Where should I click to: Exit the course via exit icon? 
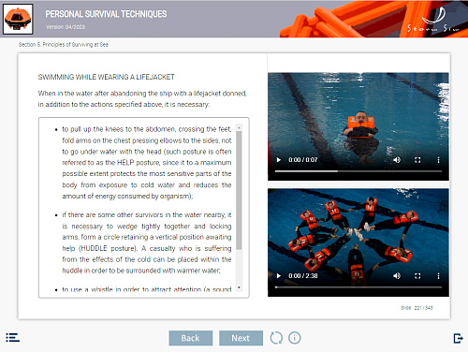pos(458,338)
